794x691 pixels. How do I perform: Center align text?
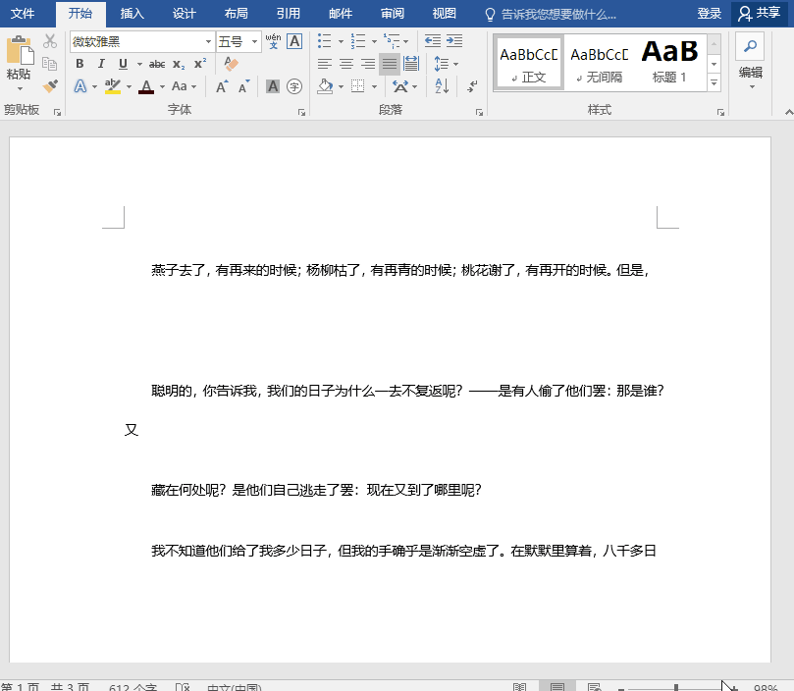coord(346,64)
